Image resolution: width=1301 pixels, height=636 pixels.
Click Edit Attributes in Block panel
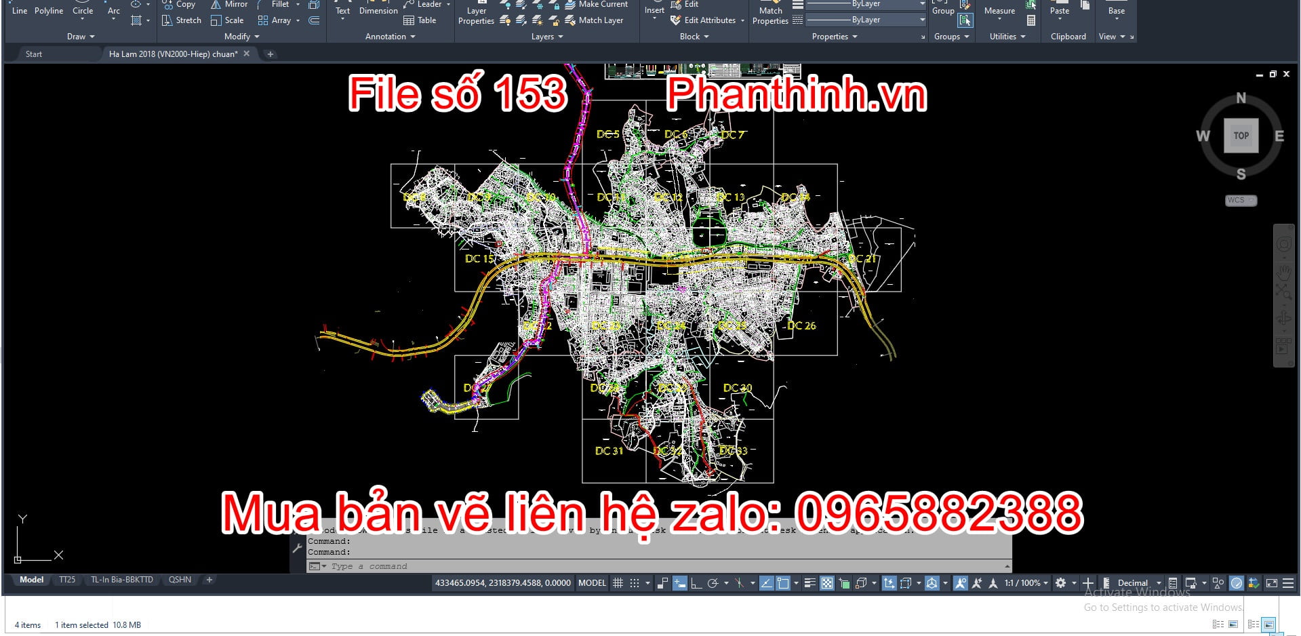tap(703, 20)
